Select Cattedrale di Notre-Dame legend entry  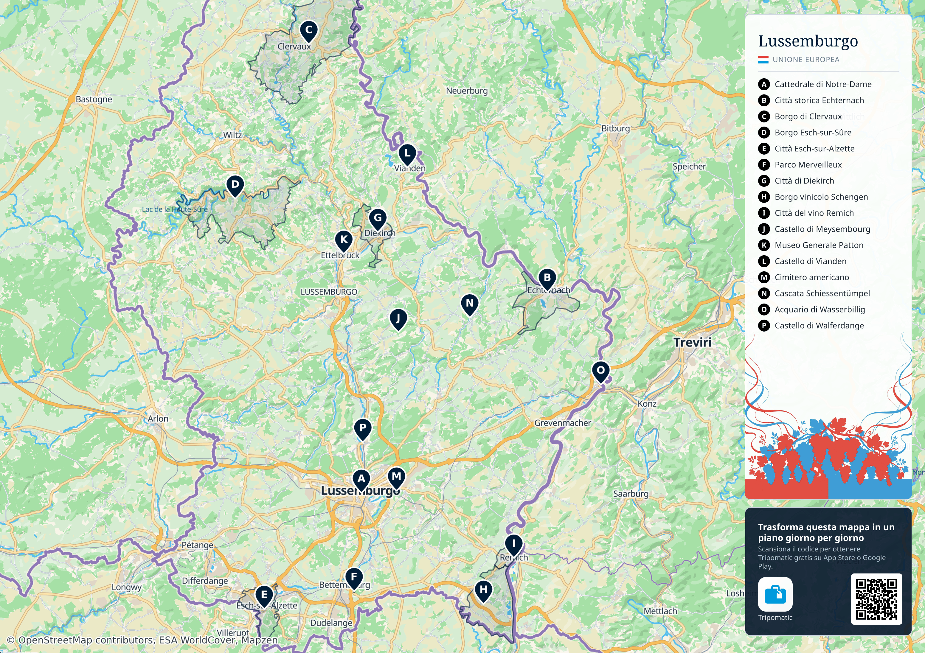coord(815,84)
